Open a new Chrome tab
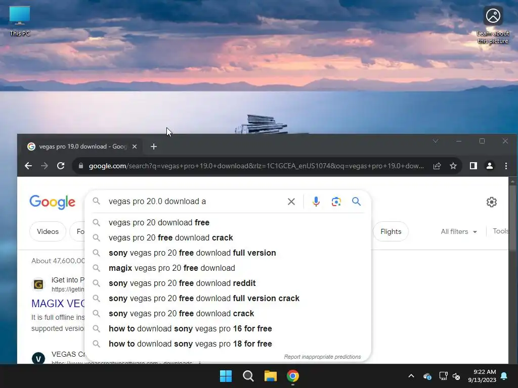This screenshot has width=518, height=388. pos(154,147)
